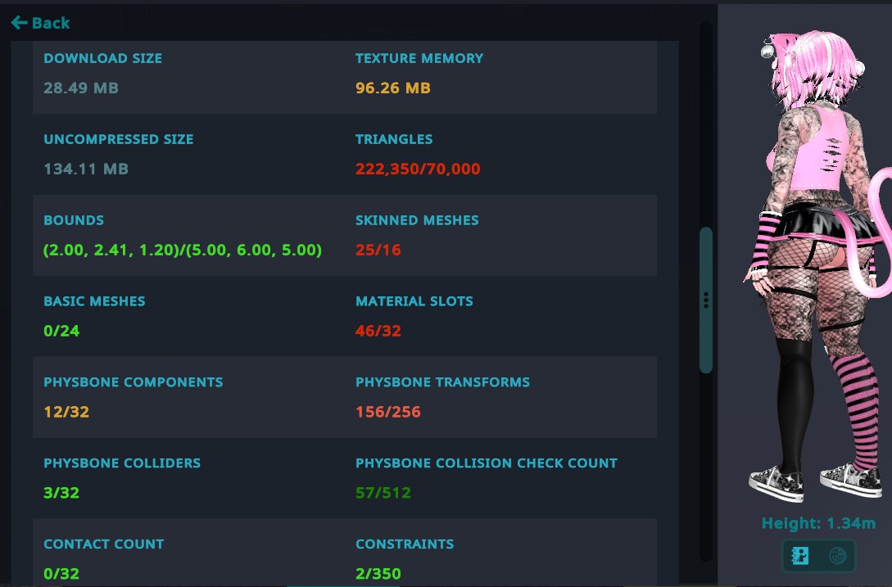Switch to the face expression preview icon
Image resolution: width=892 pixels, height=587 pixels.
pyautogui.click(x=837, y=555)
